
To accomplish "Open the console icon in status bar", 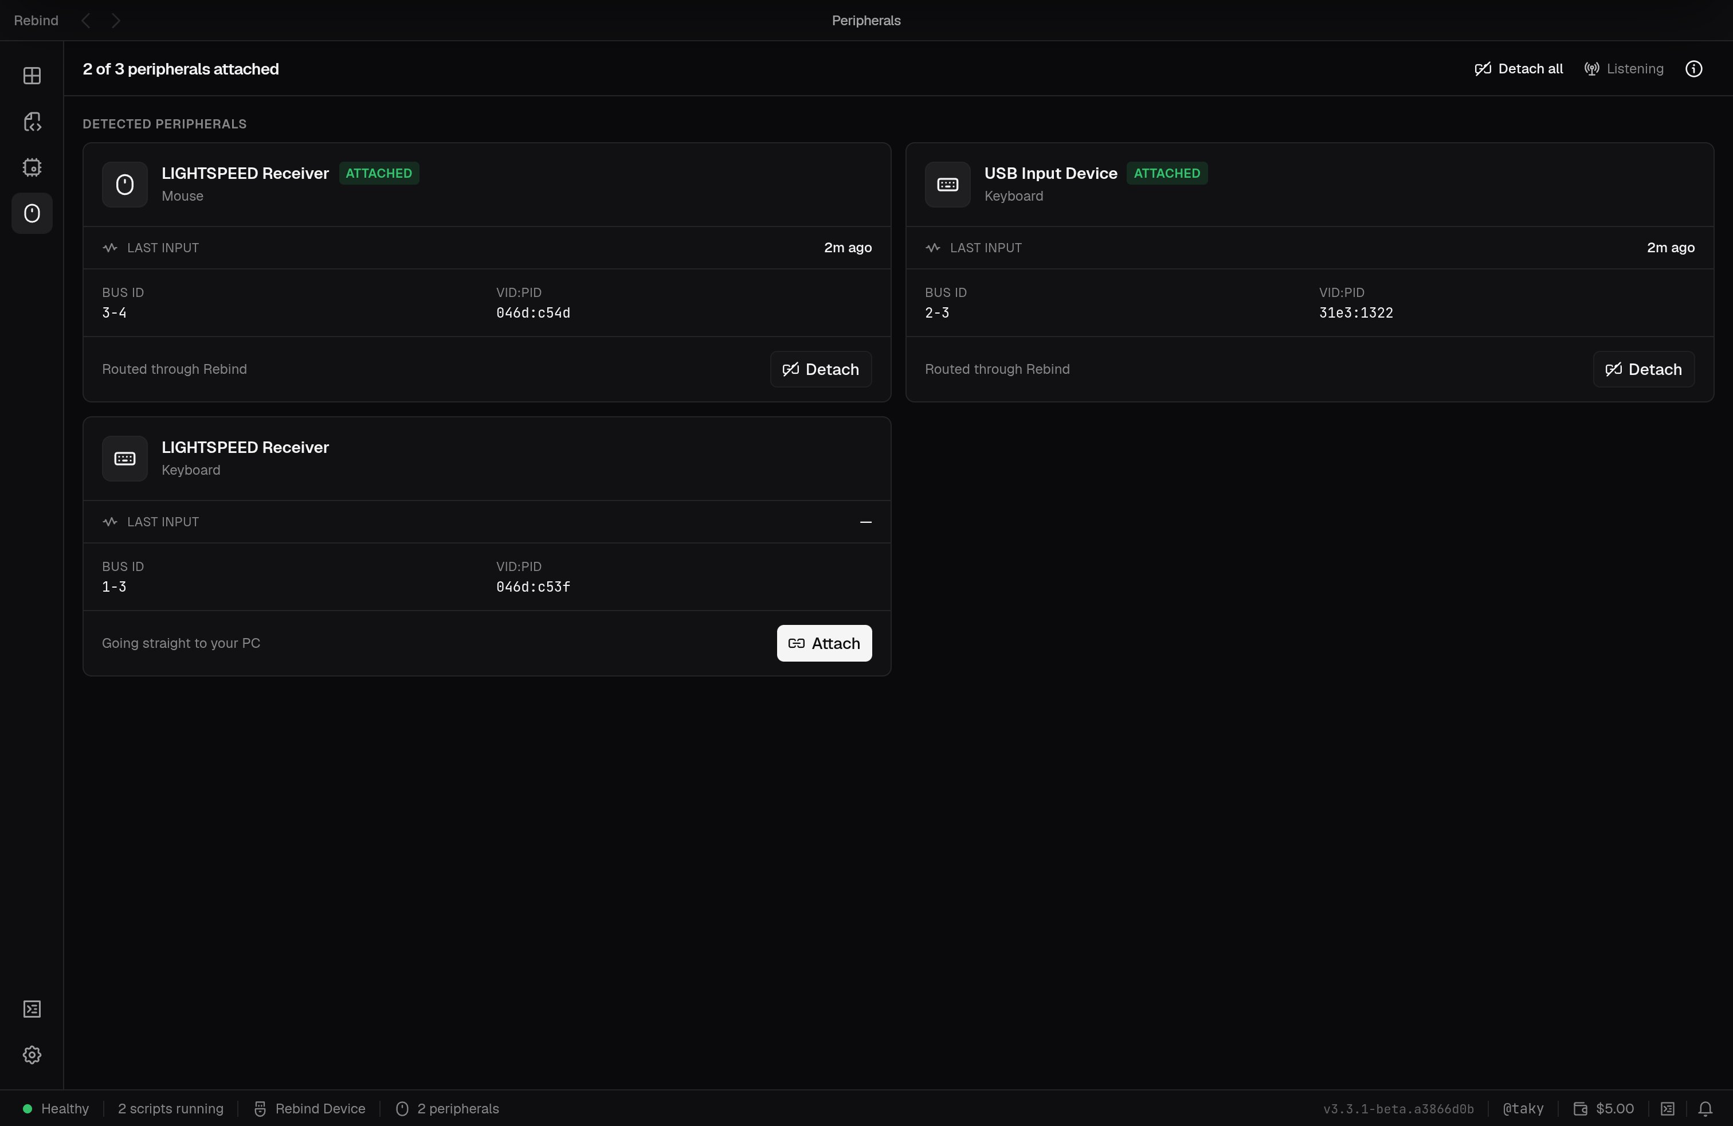I will 1668,1109.
